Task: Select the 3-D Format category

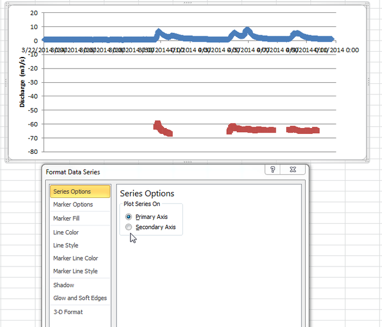Action: pos(68,312)
